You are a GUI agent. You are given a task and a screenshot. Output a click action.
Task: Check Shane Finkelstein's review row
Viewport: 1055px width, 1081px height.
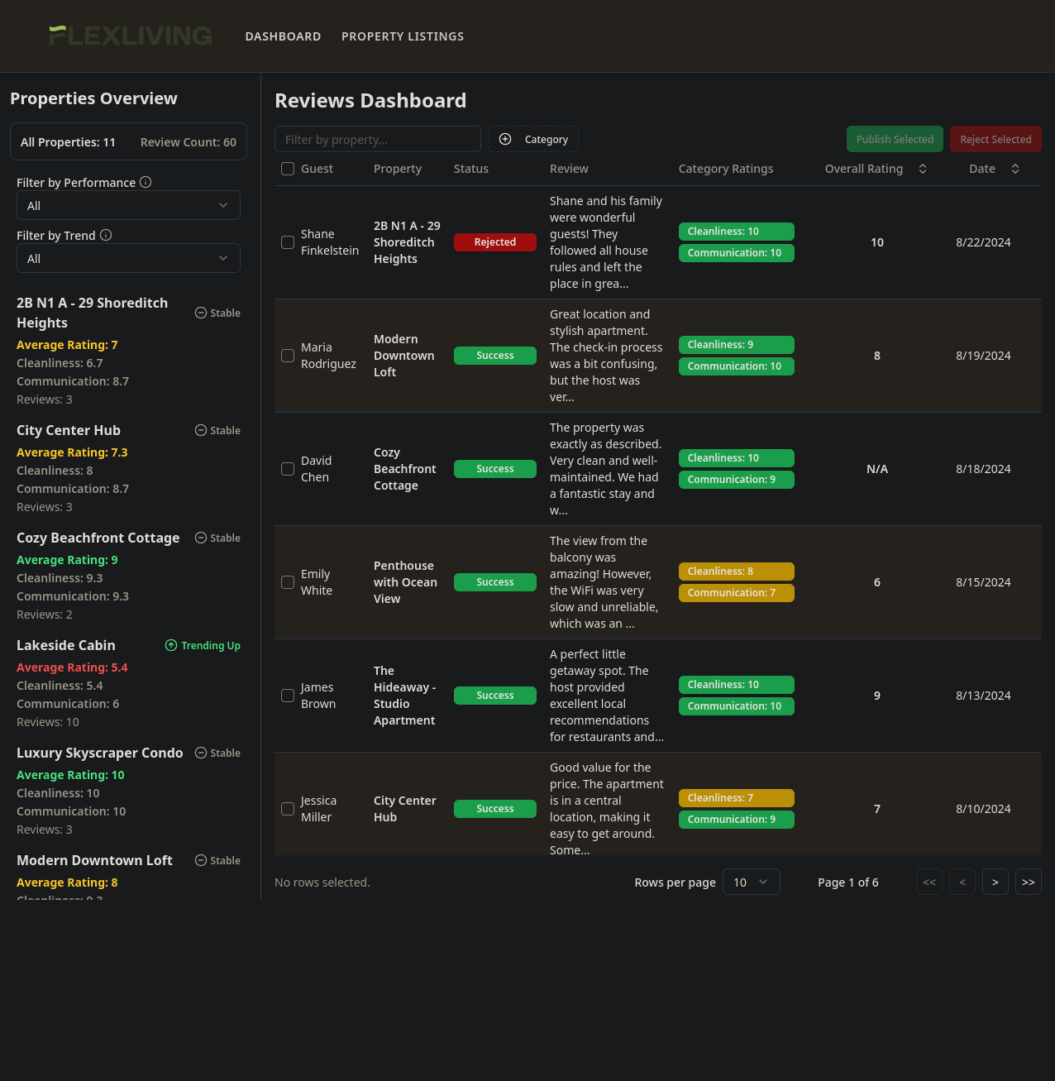pyautogui.click(x=288, y=242)
